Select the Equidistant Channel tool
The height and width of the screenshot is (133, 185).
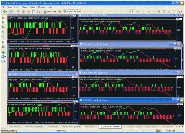[159, 11]
